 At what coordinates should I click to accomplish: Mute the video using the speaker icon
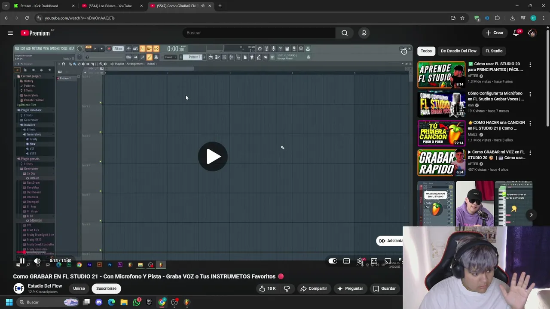(37, 261)
